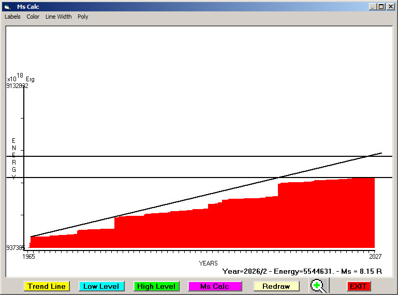Click the YEARS axis title
Image resolution: width=398 pixels, height=295 pixels.
pyautogui.click(x=208, y=263)
